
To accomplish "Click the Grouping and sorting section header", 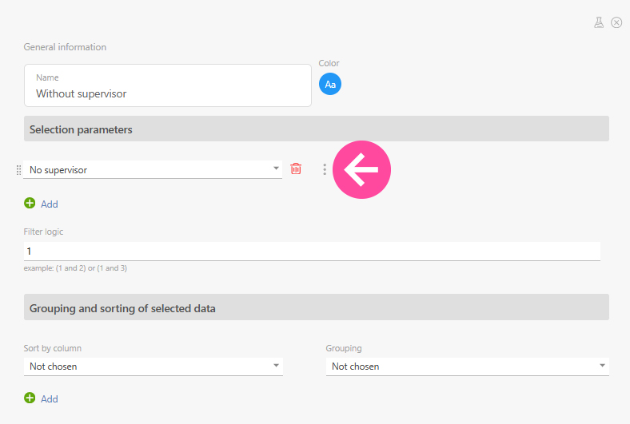I will [316, 307].
